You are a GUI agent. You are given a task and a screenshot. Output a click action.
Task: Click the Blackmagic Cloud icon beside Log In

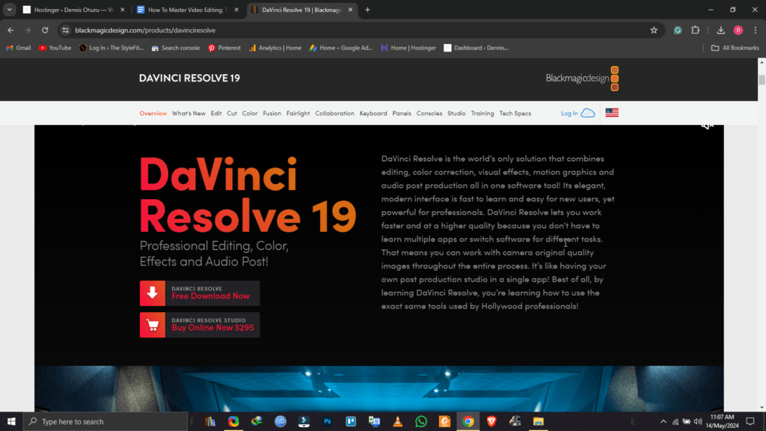(588, 114)
